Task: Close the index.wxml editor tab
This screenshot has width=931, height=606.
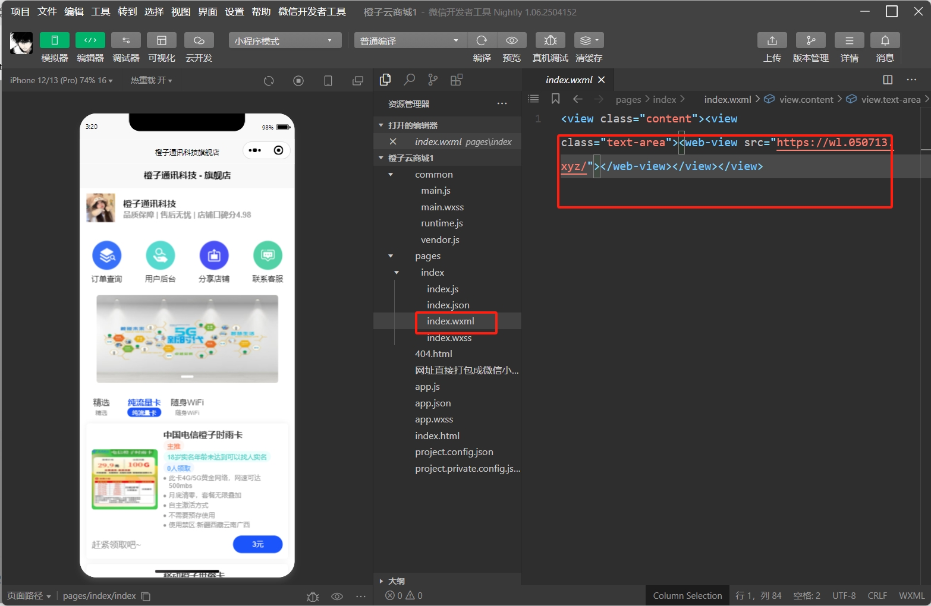Action: point(602,80)
